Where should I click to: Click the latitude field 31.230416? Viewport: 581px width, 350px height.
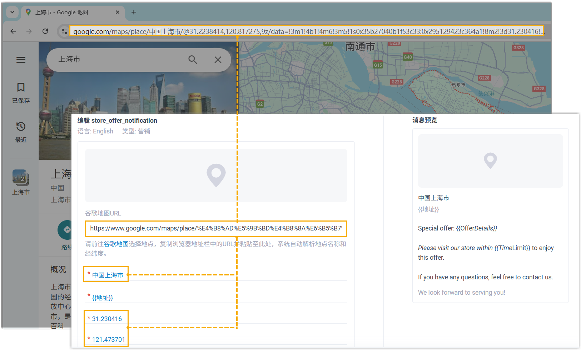(107, 319)
